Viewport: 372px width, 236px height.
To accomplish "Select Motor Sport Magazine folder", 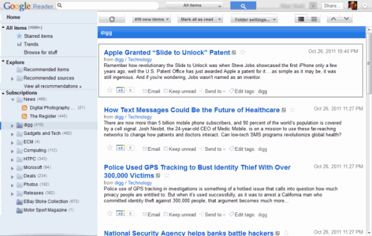I will pos(45,210).
